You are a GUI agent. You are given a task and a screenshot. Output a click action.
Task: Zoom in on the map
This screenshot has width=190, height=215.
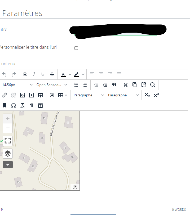coord(8,118)
